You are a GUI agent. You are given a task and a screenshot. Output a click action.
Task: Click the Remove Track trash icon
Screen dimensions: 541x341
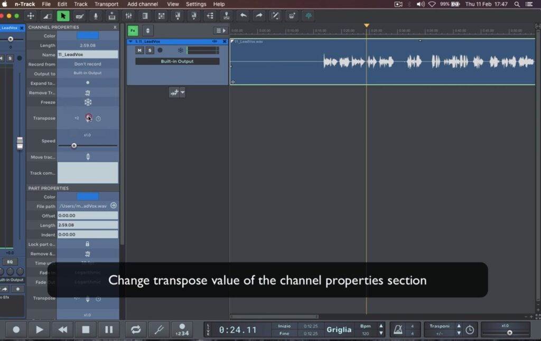(88, 93)
